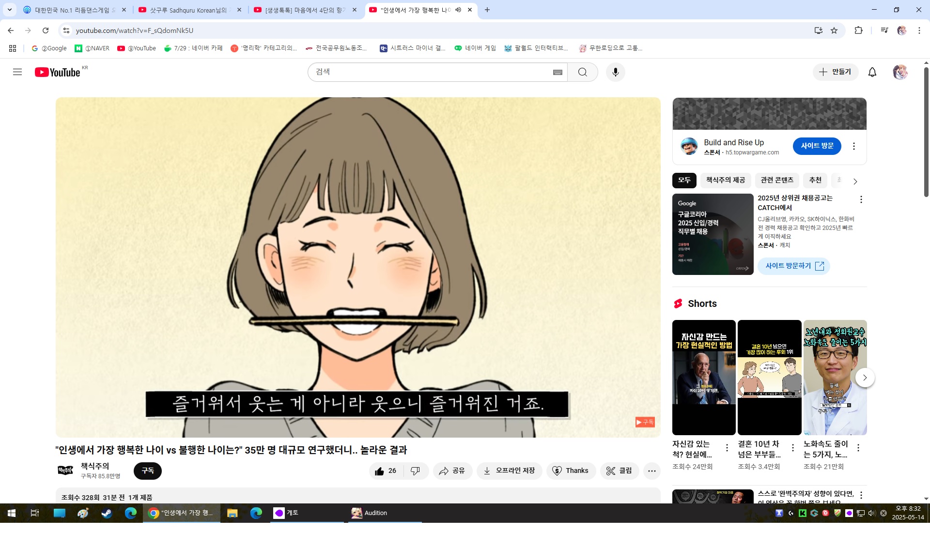Click the voice search microphone icon

point(615,72)
